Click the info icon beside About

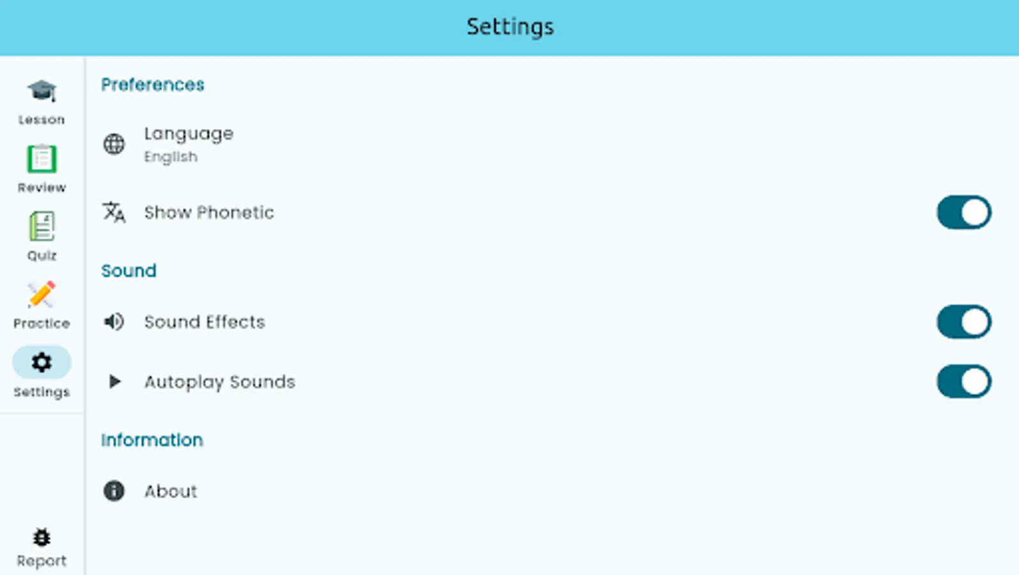click(114, 491)
